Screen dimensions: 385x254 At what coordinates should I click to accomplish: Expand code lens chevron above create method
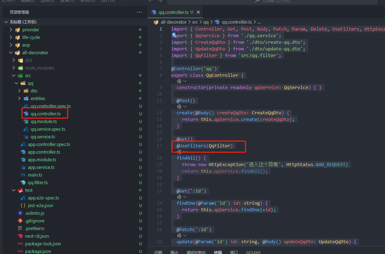tap(185, 107)
